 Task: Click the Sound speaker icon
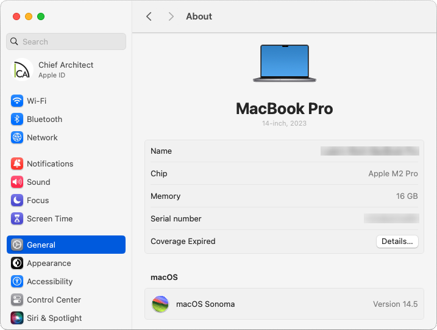click(x=17, y=182)
